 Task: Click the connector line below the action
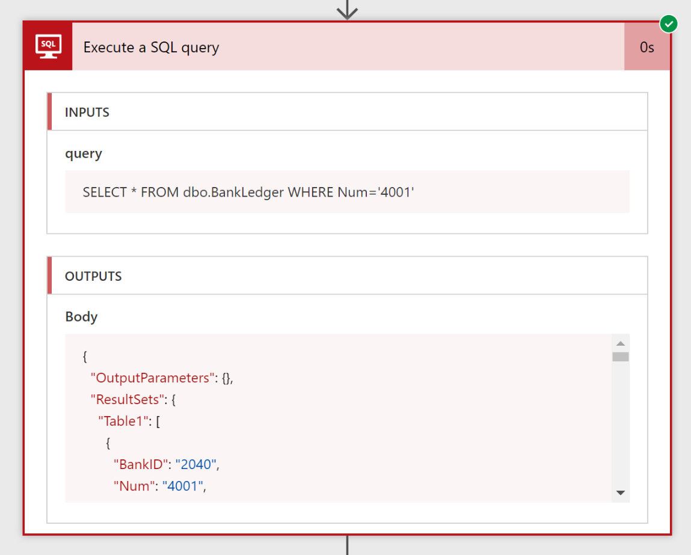(347, 545)
